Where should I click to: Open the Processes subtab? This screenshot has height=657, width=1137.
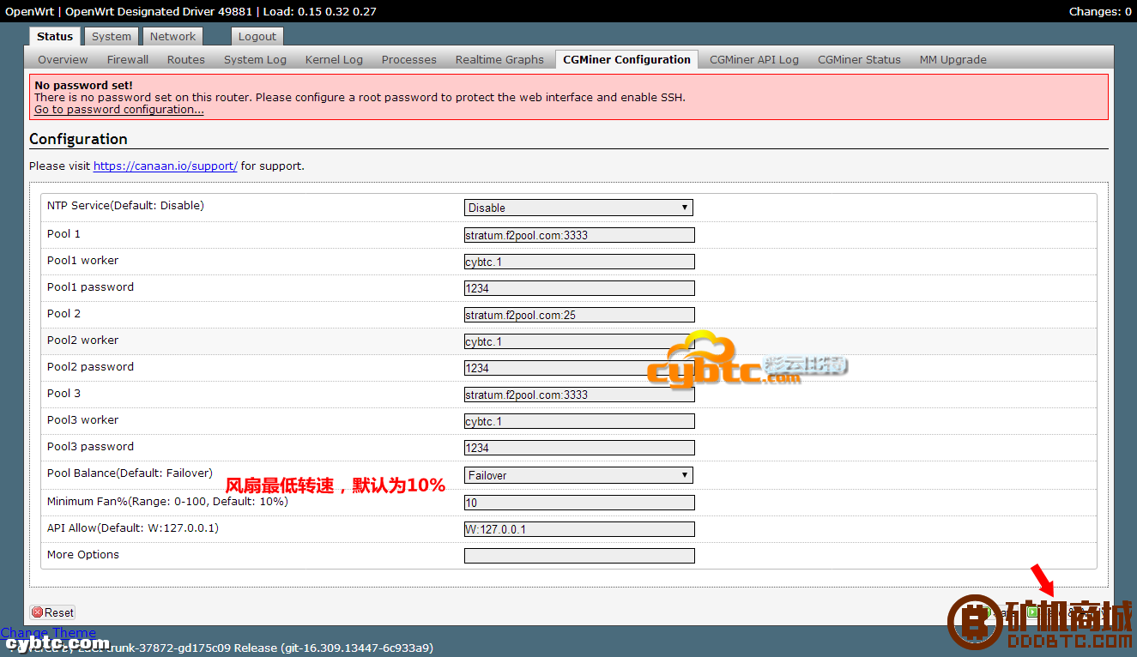point(409,59)
